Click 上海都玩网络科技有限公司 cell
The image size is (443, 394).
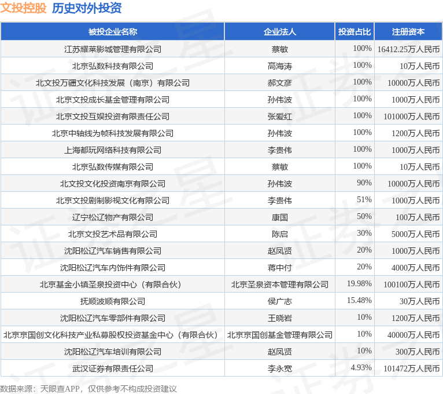pyautogui.click(x=112, y=149)
